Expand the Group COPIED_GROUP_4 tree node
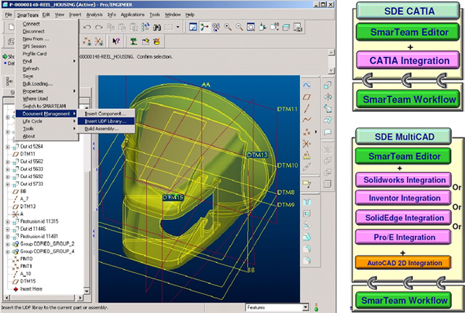465x313 pixels. coord(8,252)
